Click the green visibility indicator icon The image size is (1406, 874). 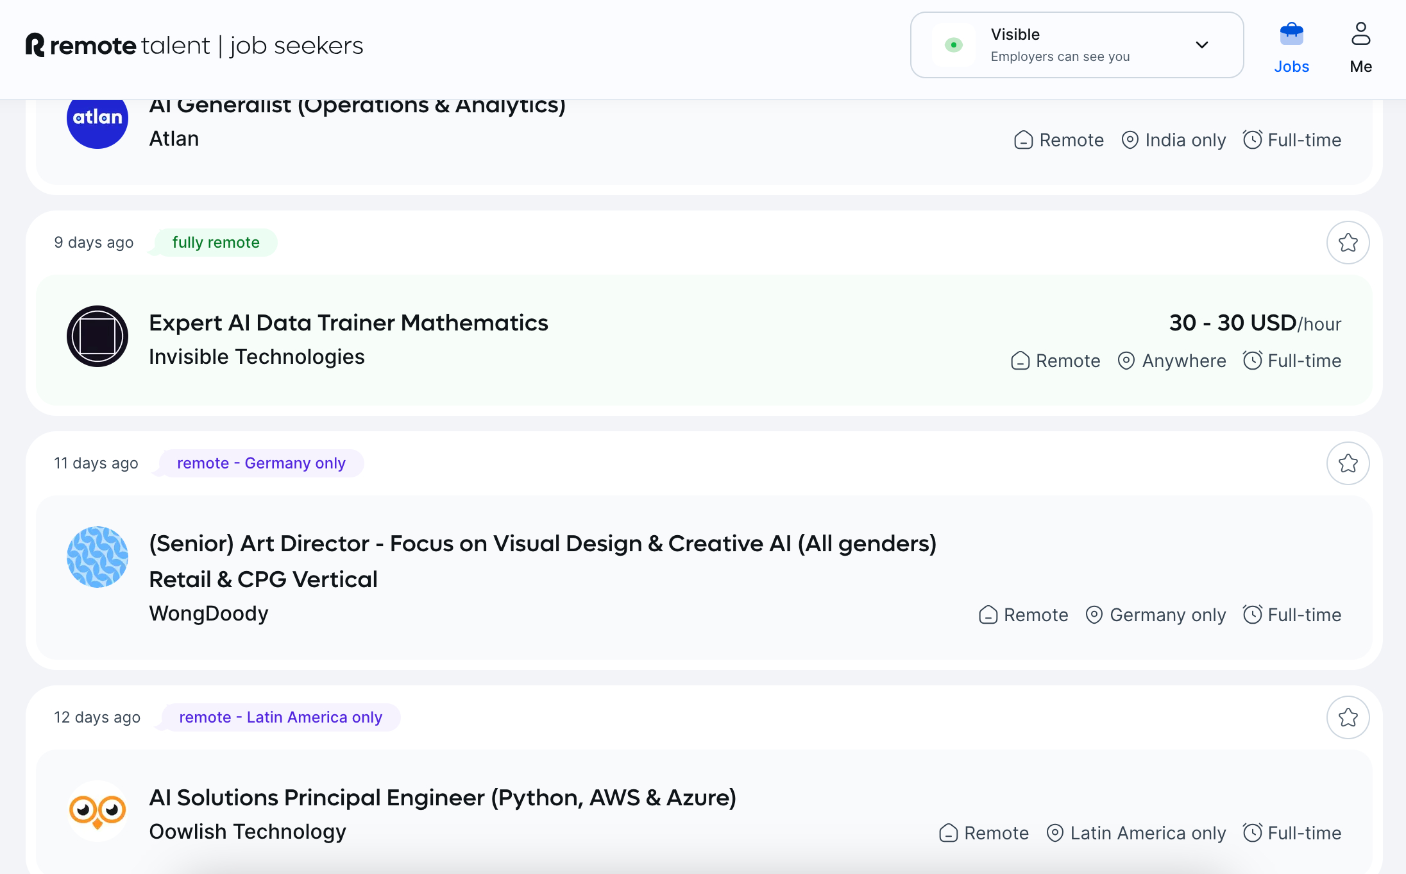[953, 45]
